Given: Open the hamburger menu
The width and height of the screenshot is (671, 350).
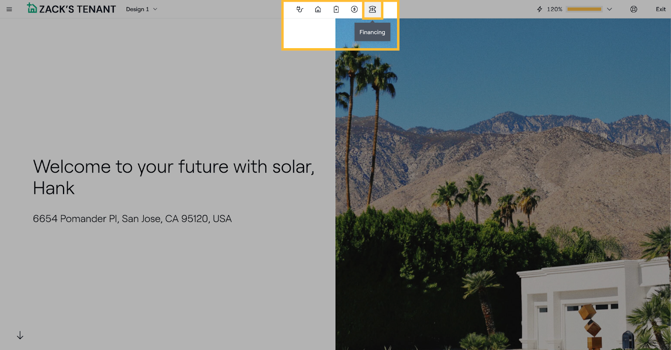Looking at the screenshot, I should (x=9, y=9).
